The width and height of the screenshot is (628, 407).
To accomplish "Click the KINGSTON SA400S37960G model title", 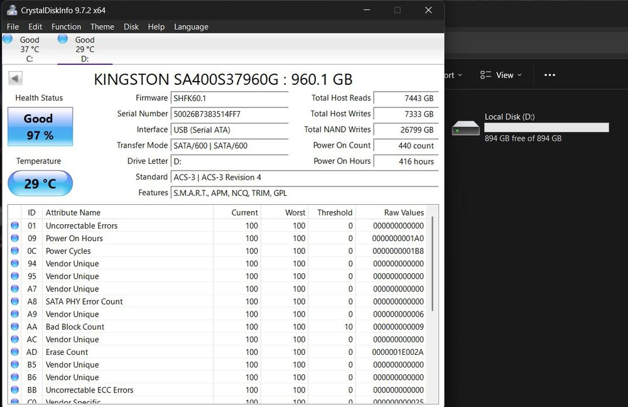I will pos(223,79).
